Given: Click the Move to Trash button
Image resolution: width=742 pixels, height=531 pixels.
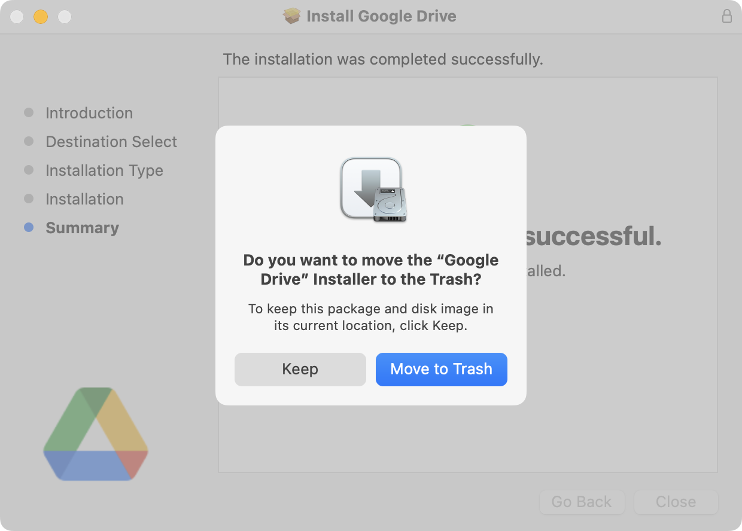Looking at the screenshot, I should coord(441,369).
